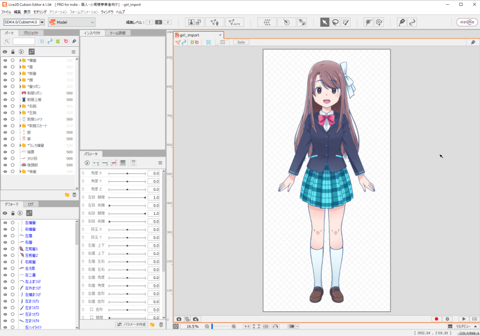The image size is (480, 336).
Task: Open the SDK4.0/Cubism4.0 version dropdown
Action: click(x=42, y=22)
